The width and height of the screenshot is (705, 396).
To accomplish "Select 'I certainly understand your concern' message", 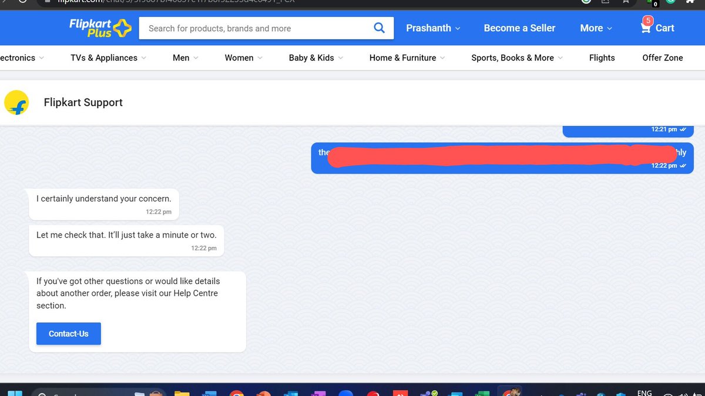I will click(x=104, y=204).
